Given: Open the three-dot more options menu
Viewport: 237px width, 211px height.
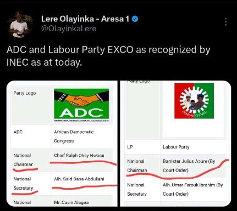Looking at the screenshot, I should click(x=226, y=22).
